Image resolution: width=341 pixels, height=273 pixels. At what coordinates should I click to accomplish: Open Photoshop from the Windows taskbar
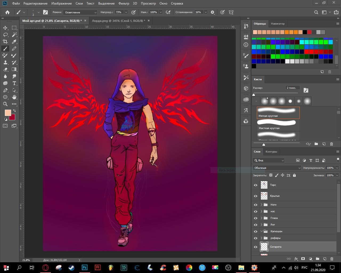[84, 267]
